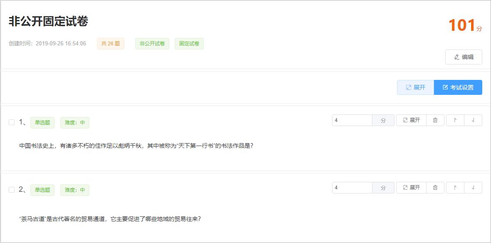Screen dimensions: 491x243
Task: Move question 2 up with the arrow icon
Action: [454, 187]
